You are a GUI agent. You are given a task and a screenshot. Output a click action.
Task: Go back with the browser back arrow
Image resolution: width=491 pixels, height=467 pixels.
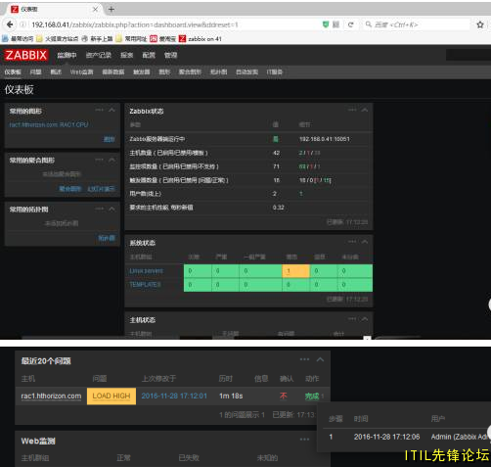point(10,24)
